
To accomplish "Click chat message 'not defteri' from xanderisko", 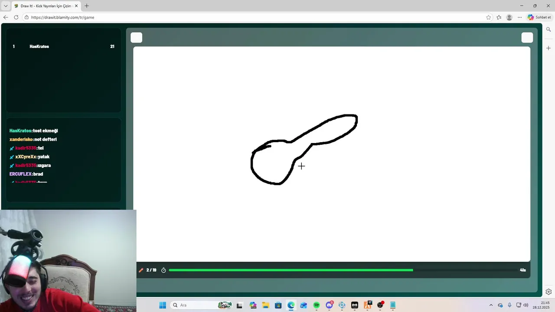I will click(45, 139).
